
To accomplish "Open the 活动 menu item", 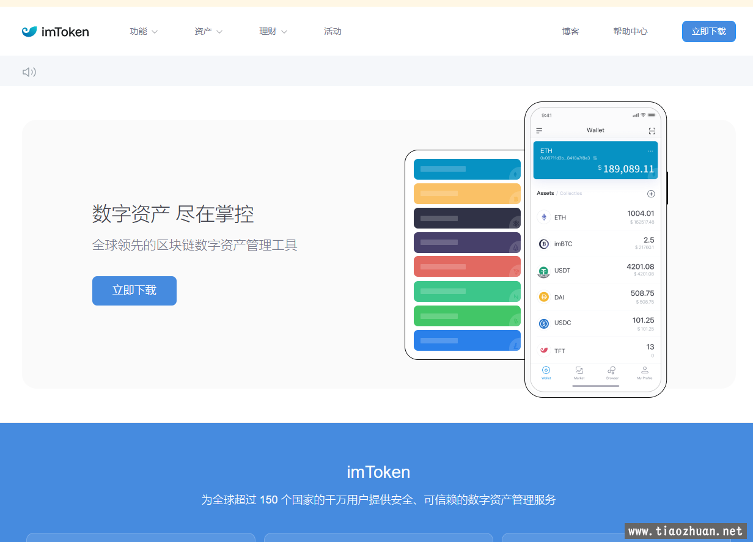I will point(332,31).
